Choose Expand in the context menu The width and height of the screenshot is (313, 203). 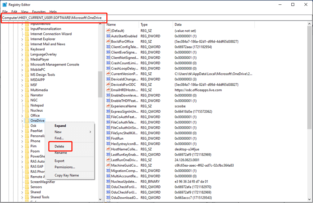(x=60, y=126)
